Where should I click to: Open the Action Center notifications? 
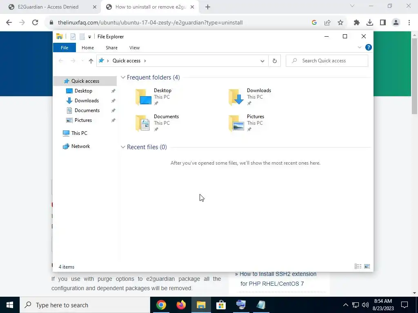405,305
